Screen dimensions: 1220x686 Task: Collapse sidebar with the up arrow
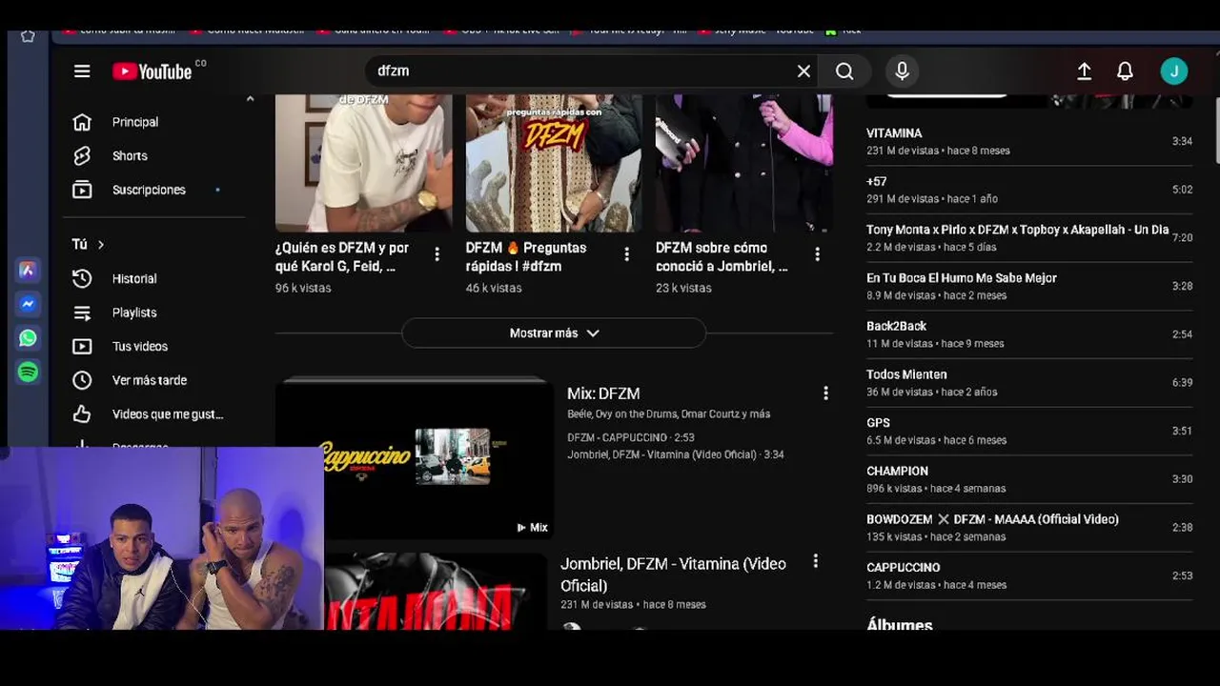(x=250, y=99)
